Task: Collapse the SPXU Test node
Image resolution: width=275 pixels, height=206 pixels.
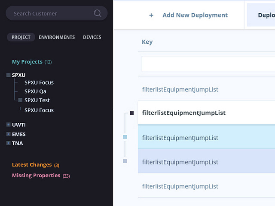Action: tap(20, 100)
